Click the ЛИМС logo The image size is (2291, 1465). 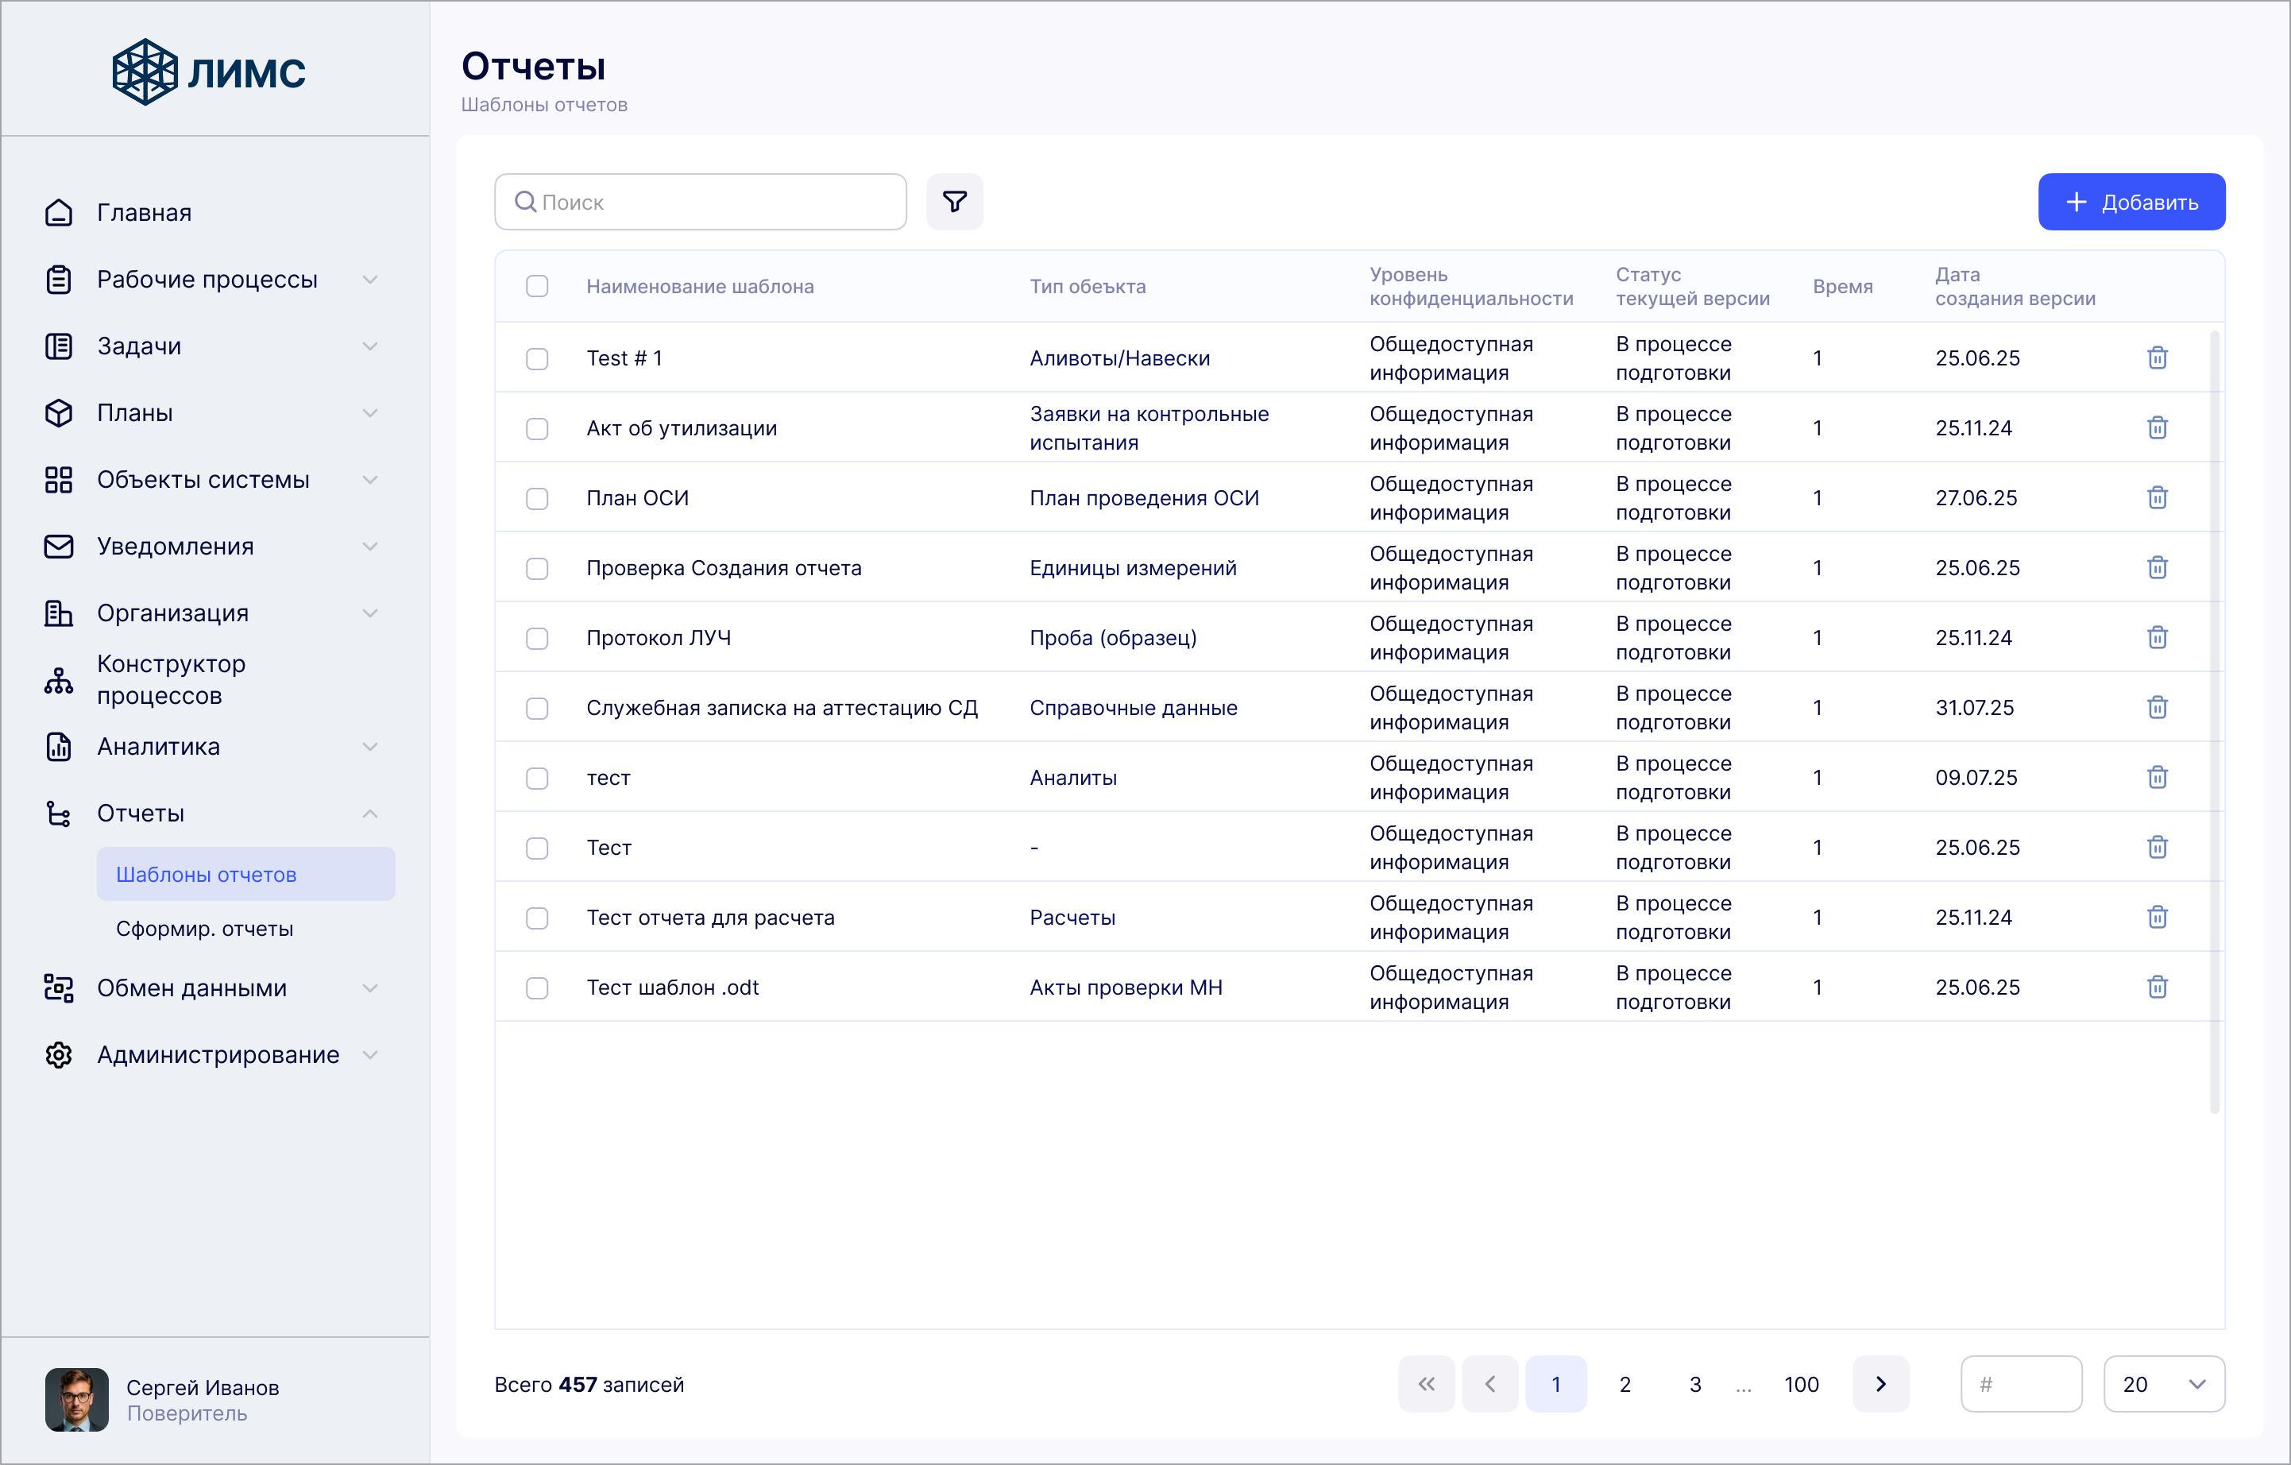209,72
